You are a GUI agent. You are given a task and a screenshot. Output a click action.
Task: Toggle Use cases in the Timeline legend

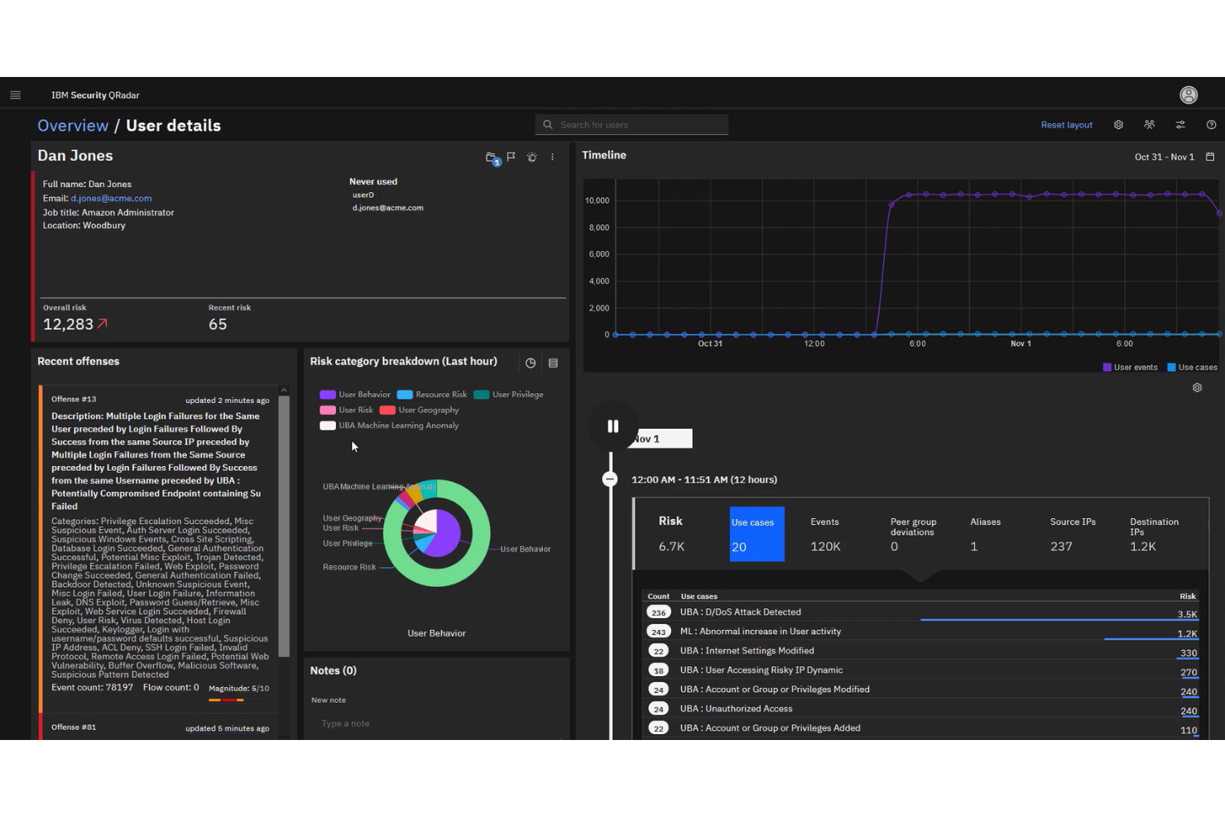coord(1193,367)
